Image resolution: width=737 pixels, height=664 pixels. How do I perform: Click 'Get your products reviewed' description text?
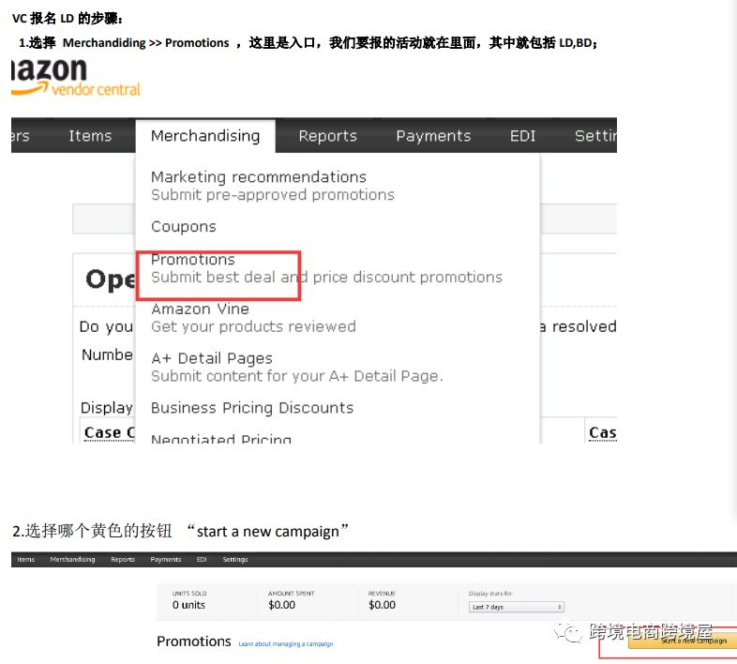click(253, 326)
